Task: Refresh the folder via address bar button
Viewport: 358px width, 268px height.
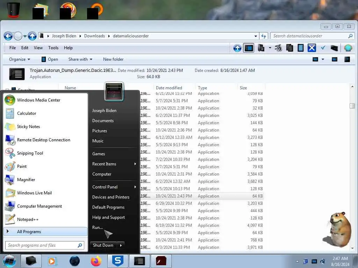Action: 264,36
